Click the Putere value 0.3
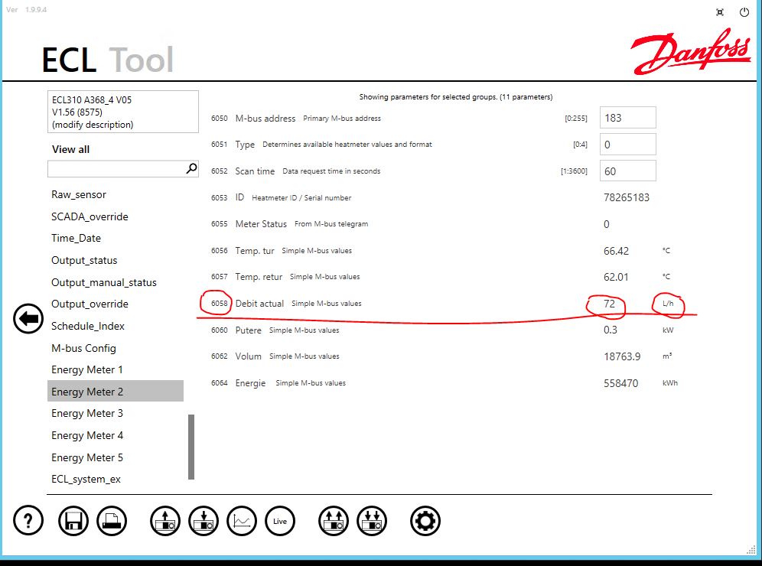This screenshot has height=566, width=762. click(611, 330)
